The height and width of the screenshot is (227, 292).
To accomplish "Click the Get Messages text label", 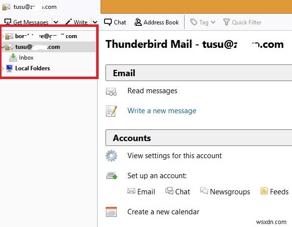I will [x=31, y=22].
